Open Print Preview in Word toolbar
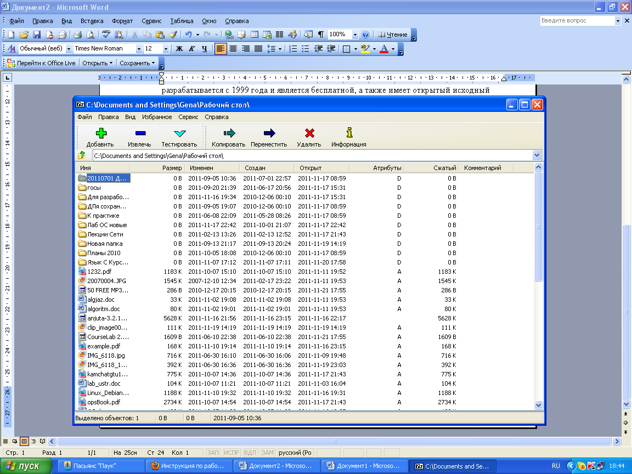Viewport: 632px width, 474px height. tap(91, 35)
